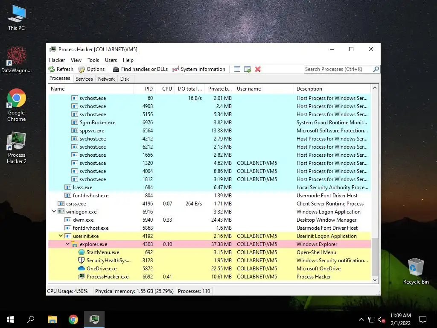This screenshot has width=437, height=328.
Task: Click the dwm.exe process icon
Action: pyautogui.click(x=68, y=220)
